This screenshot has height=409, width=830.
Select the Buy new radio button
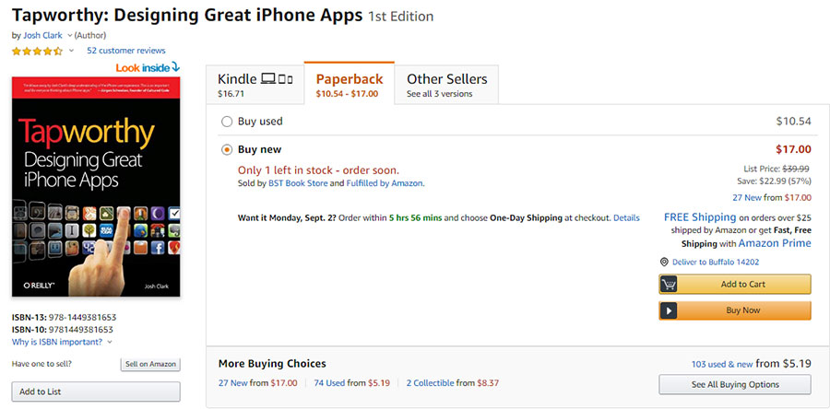coord(227,150)
